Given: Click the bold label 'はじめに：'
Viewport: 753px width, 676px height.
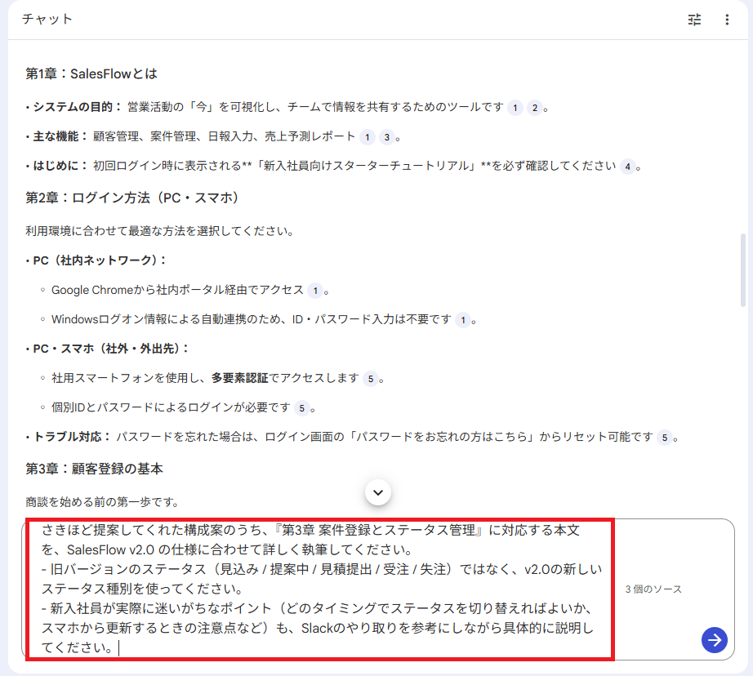Looking at the screenshot, I should point(60,166).
